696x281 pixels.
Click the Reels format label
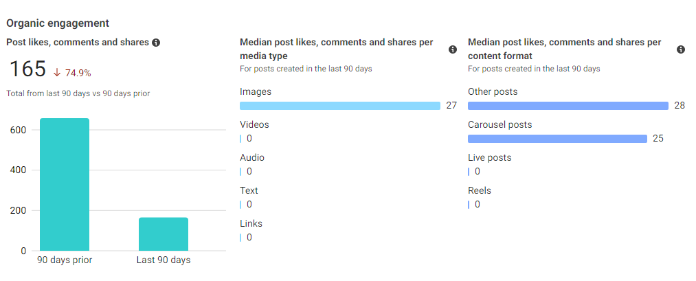[480, 191]
